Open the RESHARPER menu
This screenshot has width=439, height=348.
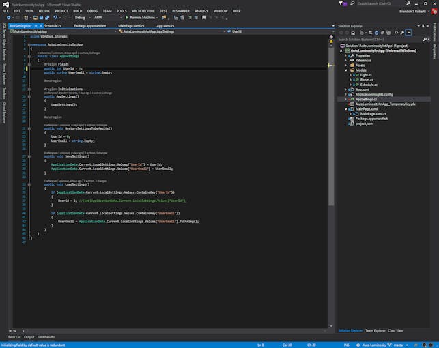180,11
